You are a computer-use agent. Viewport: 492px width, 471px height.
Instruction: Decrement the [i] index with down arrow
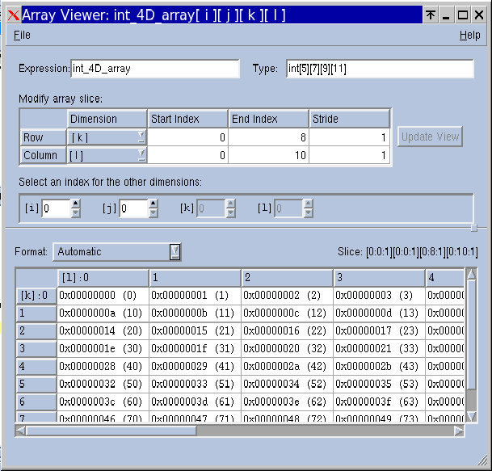tap(76, 213)
